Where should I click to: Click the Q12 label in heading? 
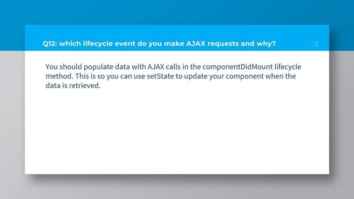point(50,44)
